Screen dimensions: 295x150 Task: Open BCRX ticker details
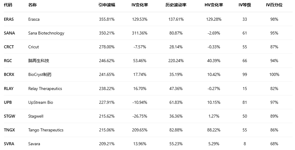[9, 74]
